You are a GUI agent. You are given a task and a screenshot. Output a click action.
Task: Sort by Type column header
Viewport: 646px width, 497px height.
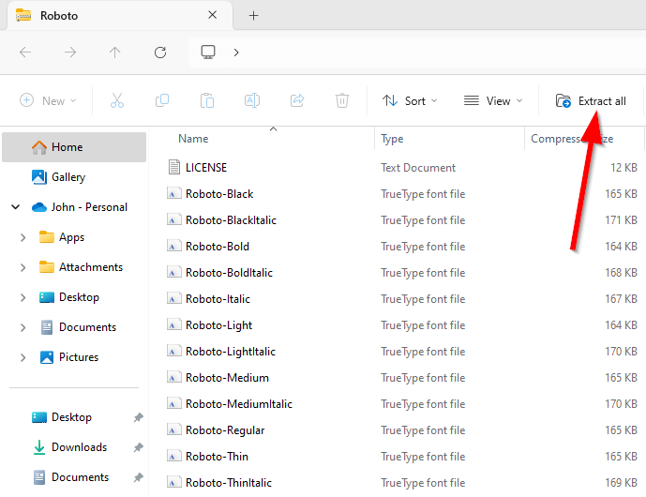pos(392,139)
